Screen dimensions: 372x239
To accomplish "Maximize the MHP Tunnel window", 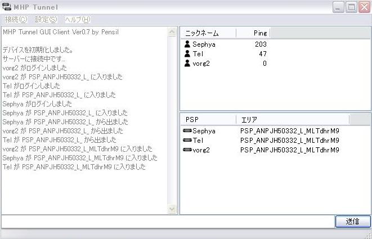I will [351, 7].
